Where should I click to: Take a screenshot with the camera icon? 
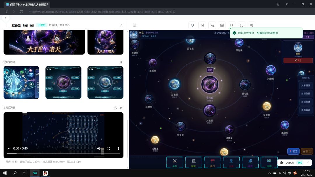tap(222, 25)
